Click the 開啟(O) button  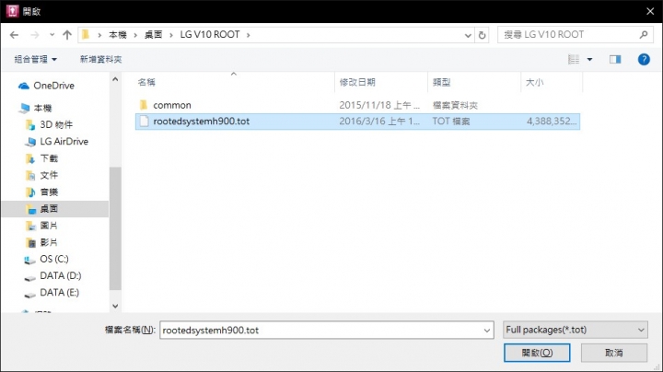point(537,353)
